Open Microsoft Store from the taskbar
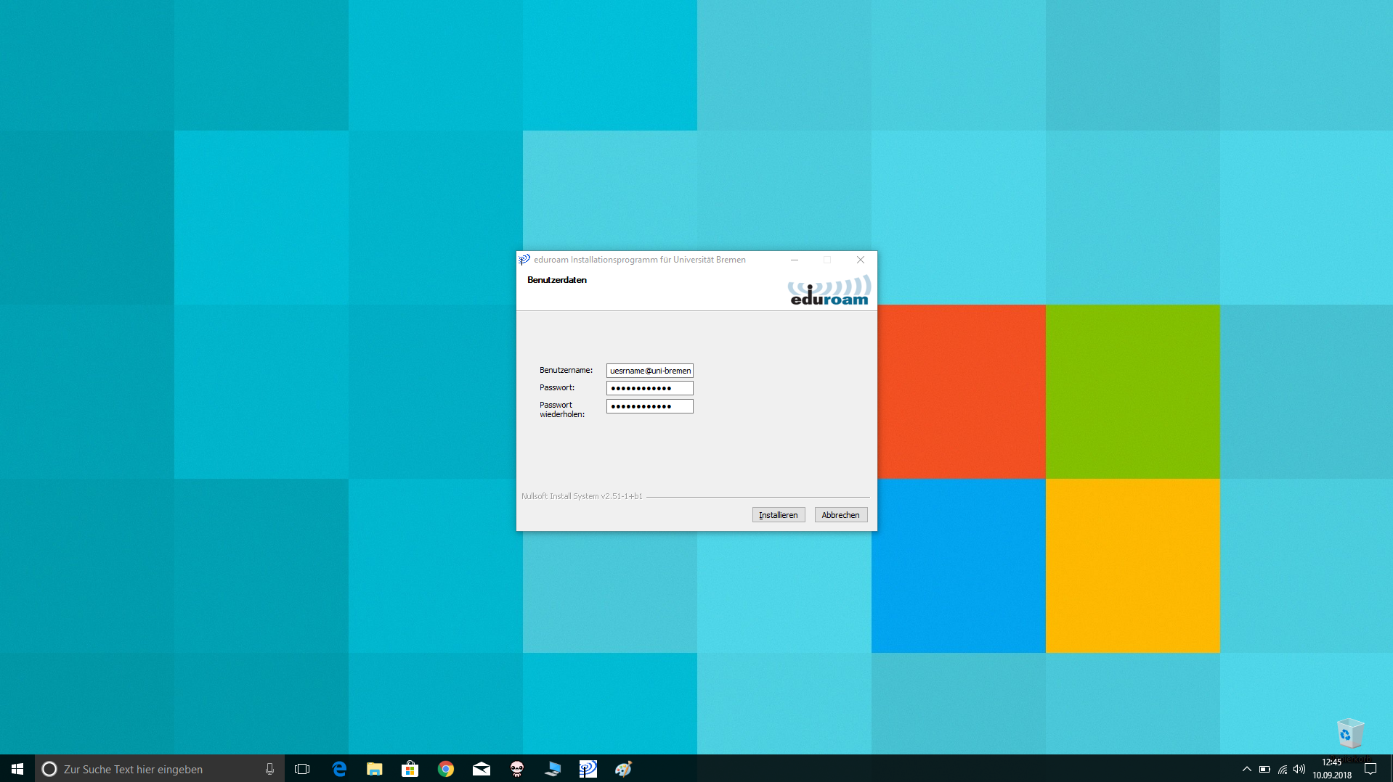The height and width of the screenshot is (782, 1393). coord(410,769)
